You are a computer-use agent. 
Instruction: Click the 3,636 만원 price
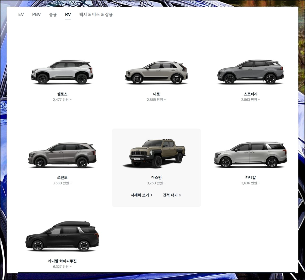click(250, 183)
